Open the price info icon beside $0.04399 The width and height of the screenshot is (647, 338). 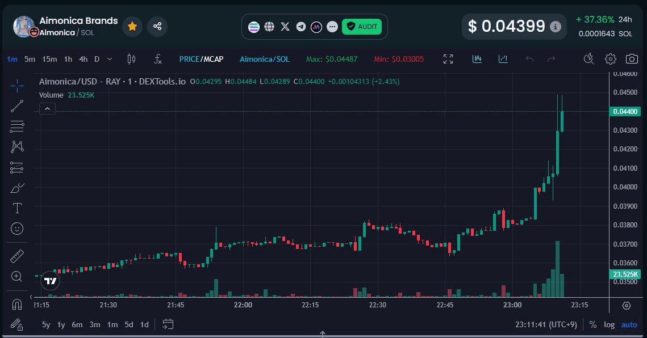[556, 27]
